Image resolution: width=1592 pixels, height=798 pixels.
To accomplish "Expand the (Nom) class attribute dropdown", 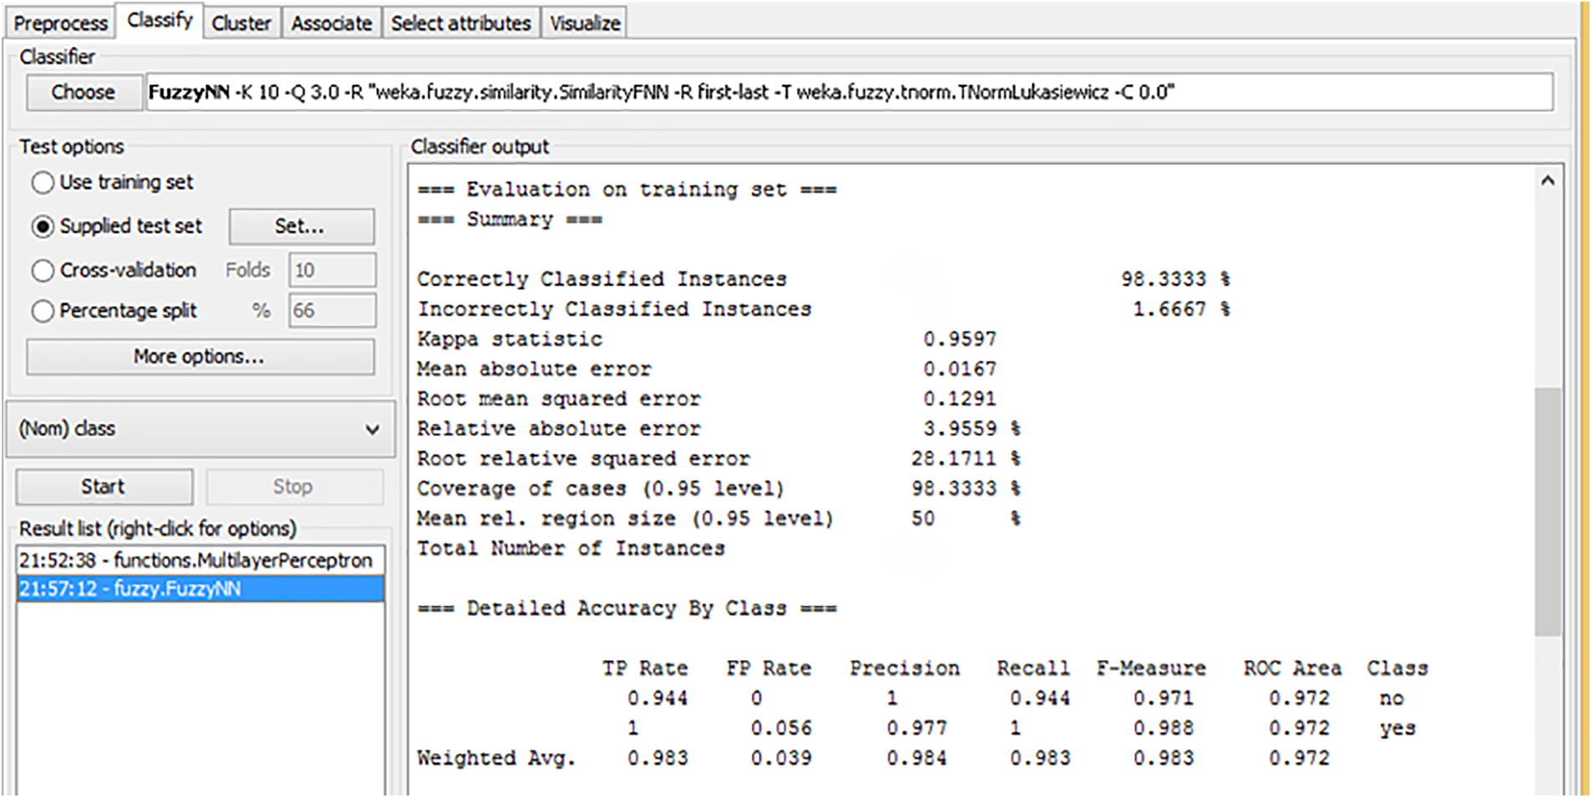I will [200, 429].
